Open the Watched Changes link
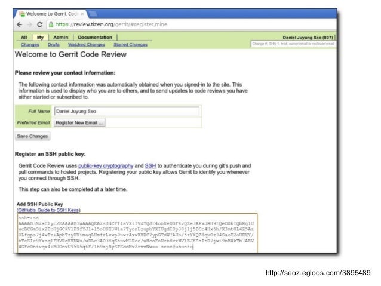The width and height of the screenshot is (381, 286). coord(87,45)
